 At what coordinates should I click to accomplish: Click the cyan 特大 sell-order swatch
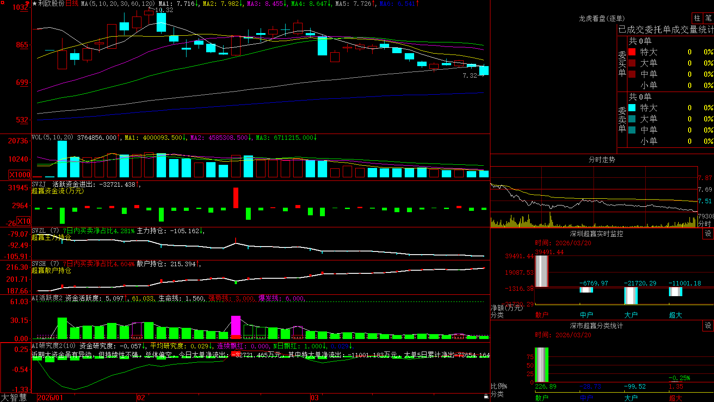632,108
